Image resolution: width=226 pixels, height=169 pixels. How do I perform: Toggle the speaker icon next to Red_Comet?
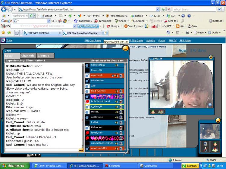(x=117, y=91)
